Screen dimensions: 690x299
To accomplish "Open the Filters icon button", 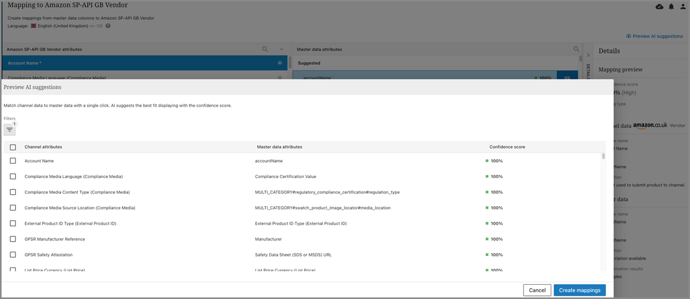I will 9,130.
